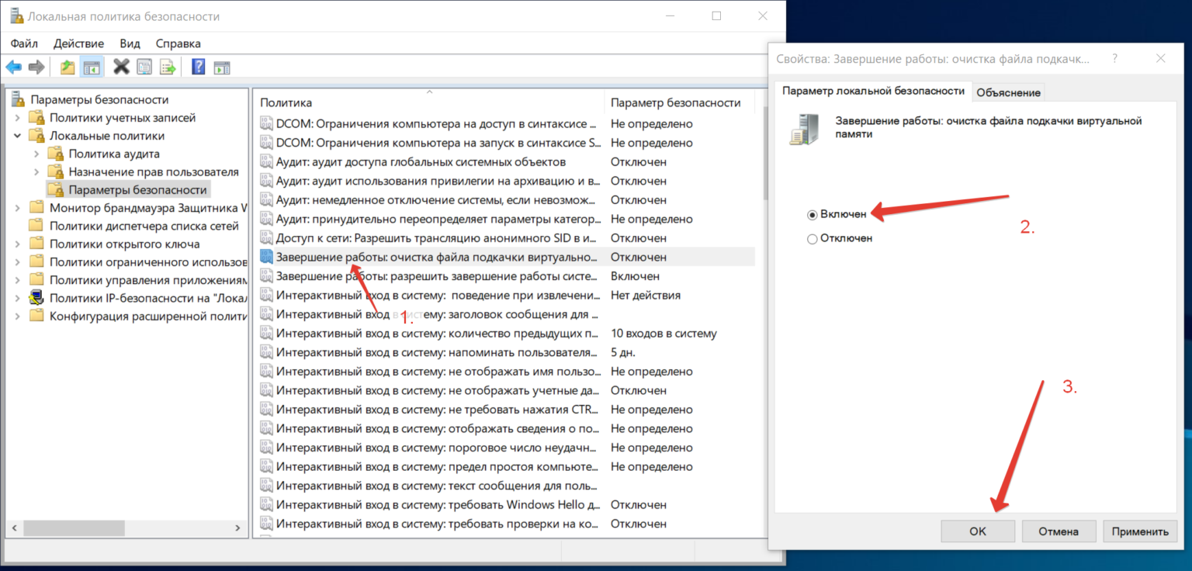Image resolution: width=1192 pixels, height=571 pixels.
Task: Select row 'Интерактивный вход в систему: предел простоя'
Action: 506,467
